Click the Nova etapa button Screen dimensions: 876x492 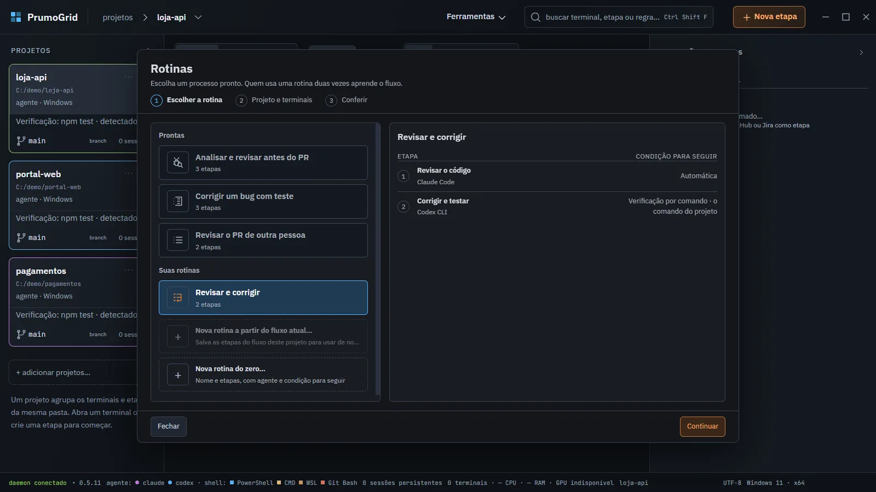click(769, 17)
